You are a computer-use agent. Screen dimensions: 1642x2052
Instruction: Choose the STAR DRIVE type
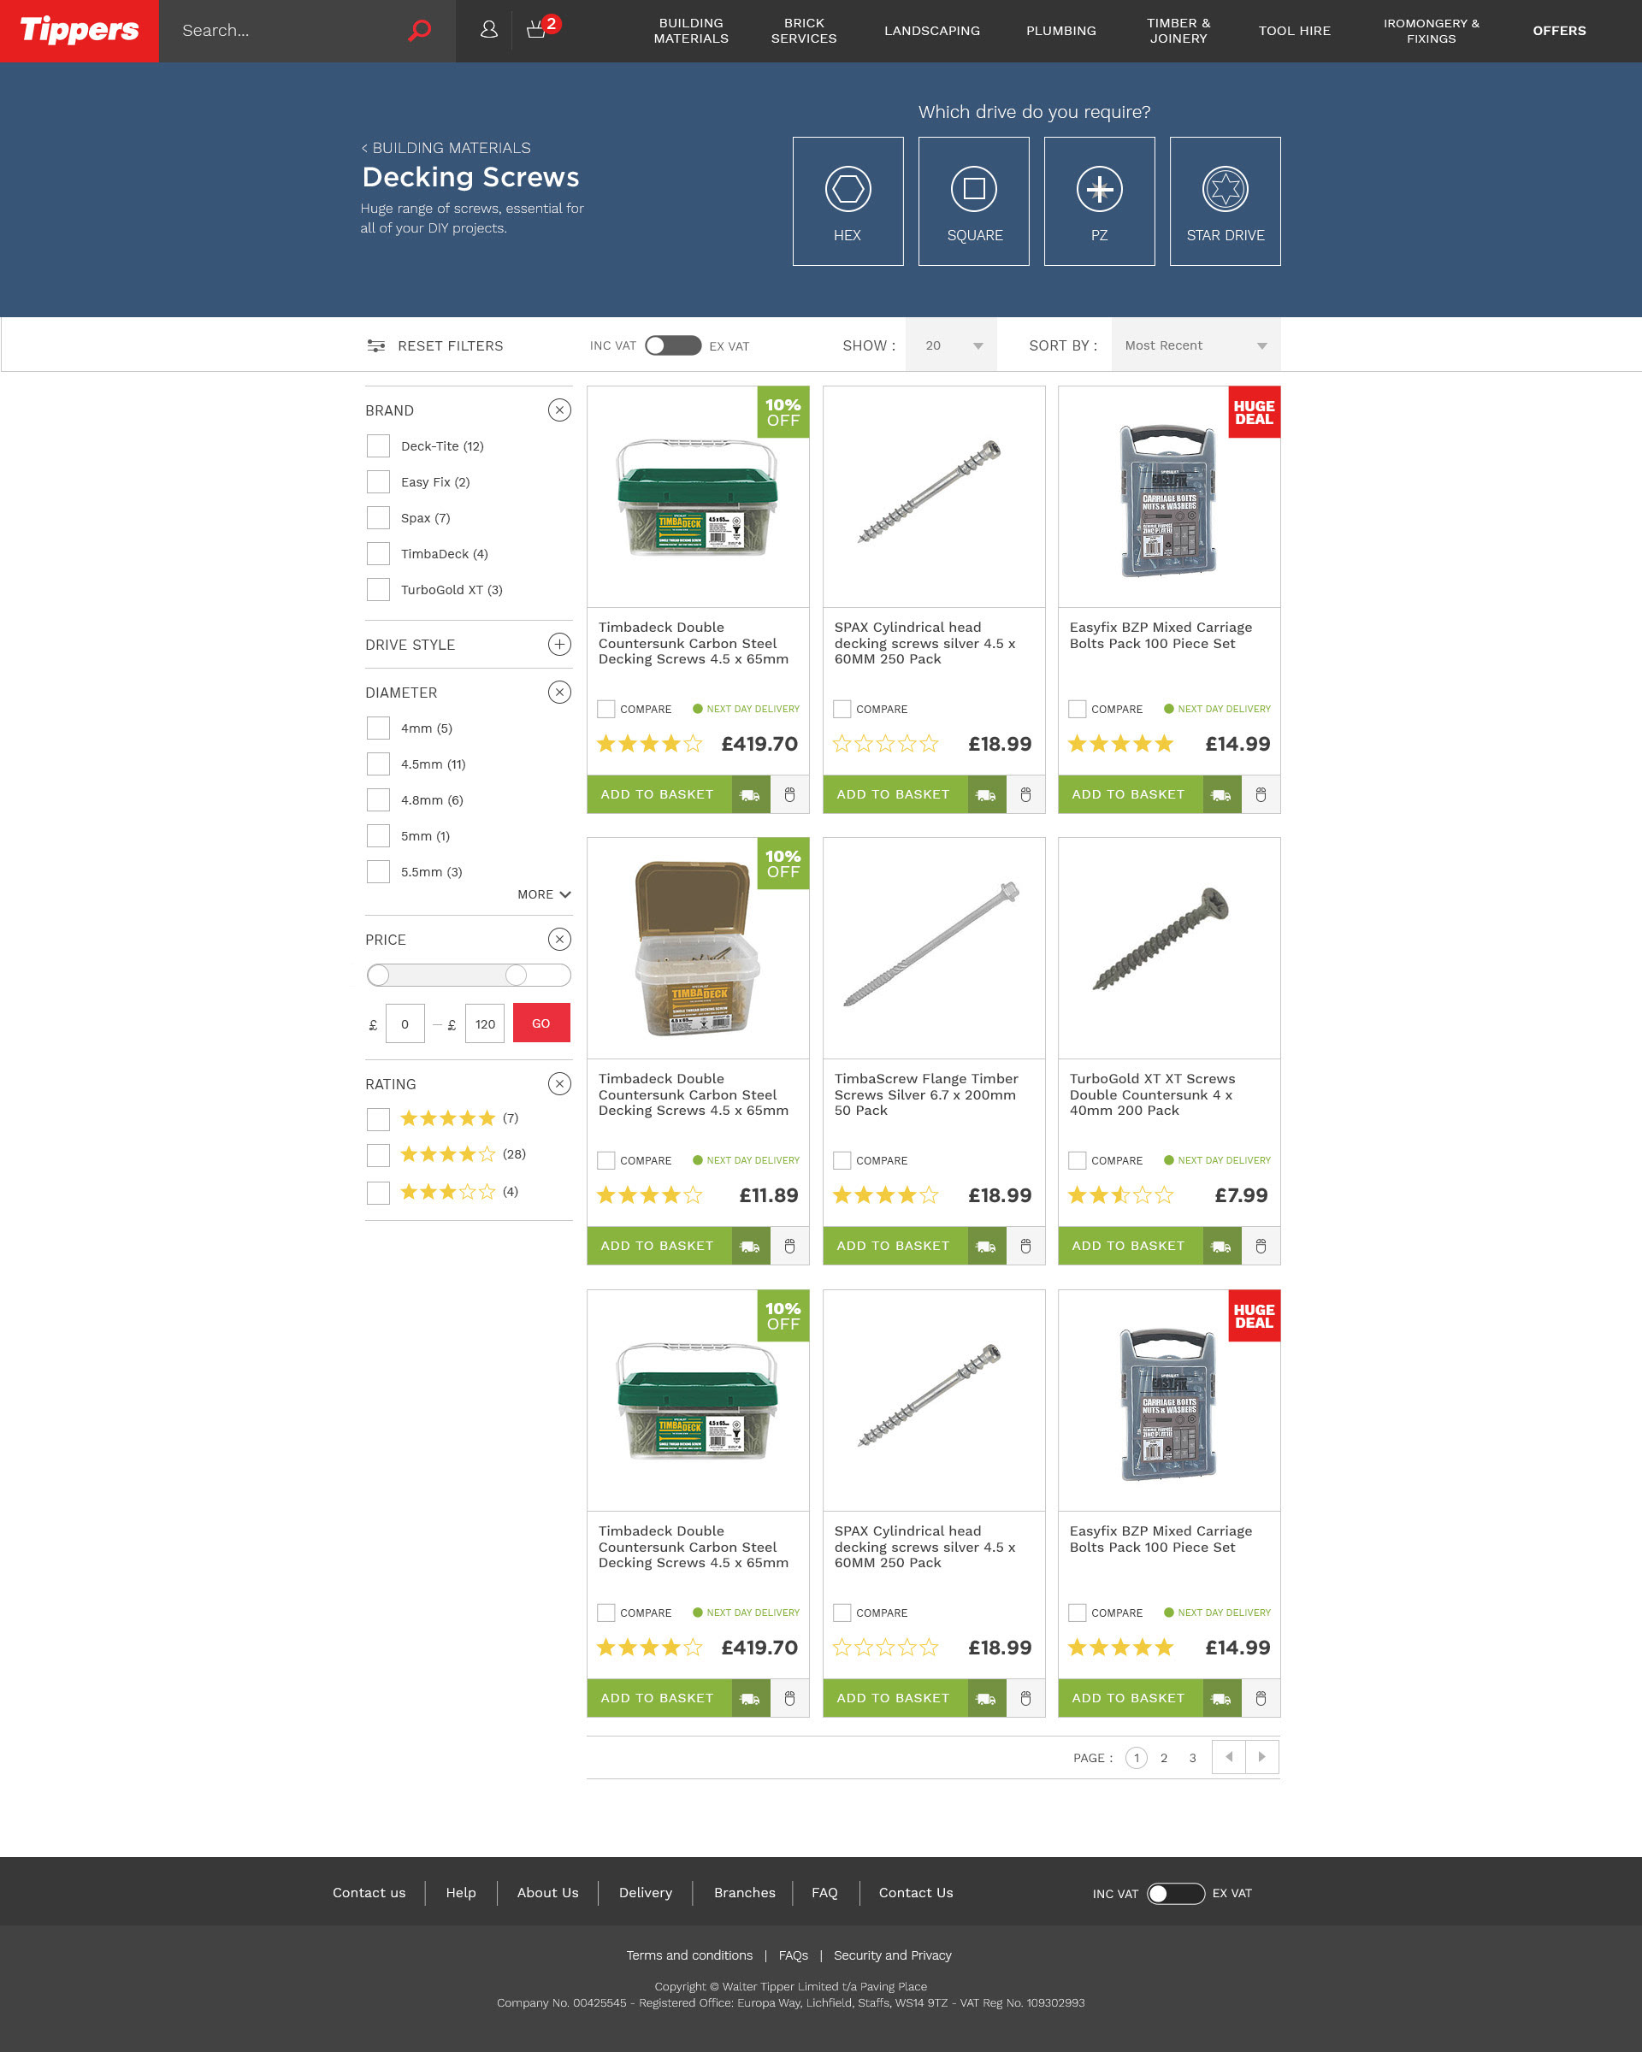pos(1224,201)
